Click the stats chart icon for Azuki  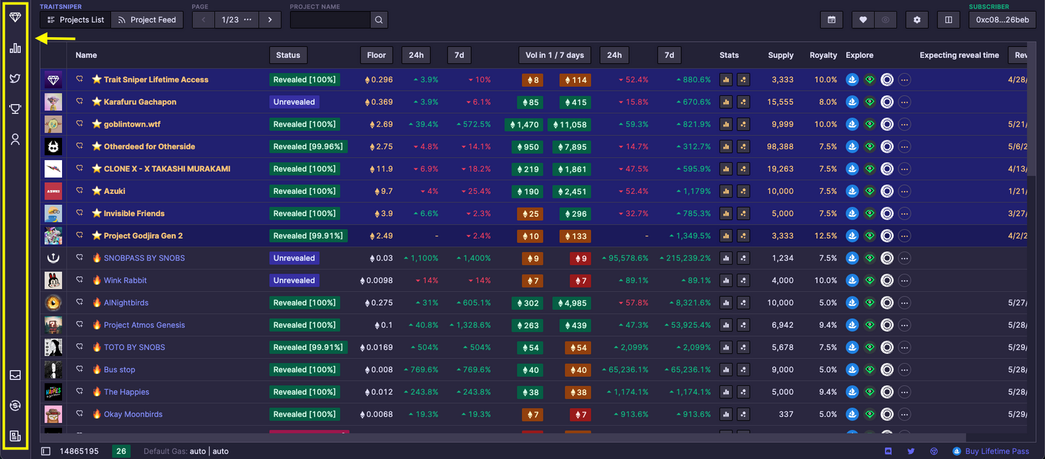(726, 191)
